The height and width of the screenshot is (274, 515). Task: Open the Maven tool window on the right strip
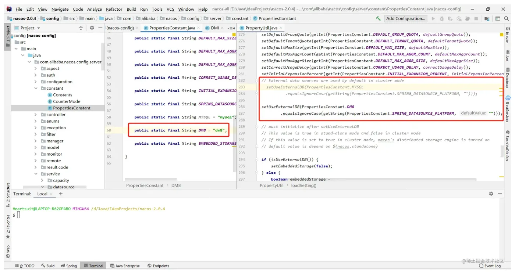(507, 35)
